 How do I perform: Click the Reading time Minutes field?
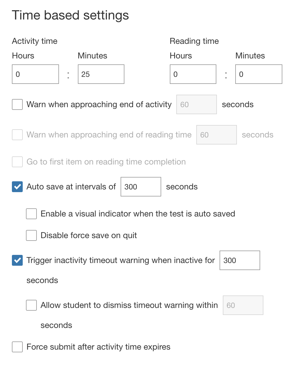[259, 74]
